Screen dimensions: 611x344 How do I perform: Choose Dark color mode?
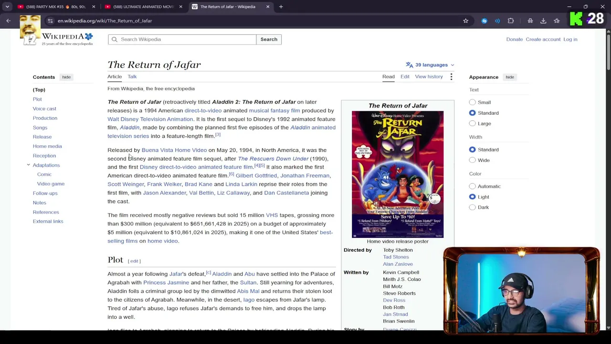click(x=472, y=207)
